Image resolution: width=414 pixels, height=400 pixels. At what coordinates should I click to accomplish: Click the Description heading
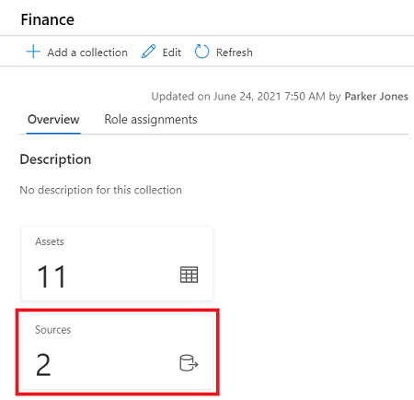55,159
